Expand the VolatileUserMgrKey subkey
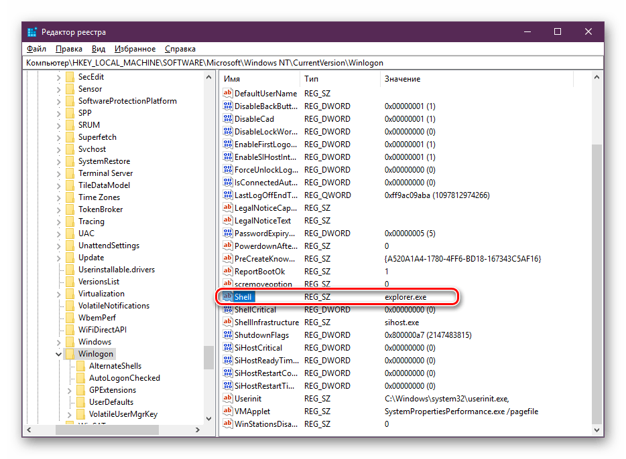Viewport: 626px width, 459px height. [70, 414]
